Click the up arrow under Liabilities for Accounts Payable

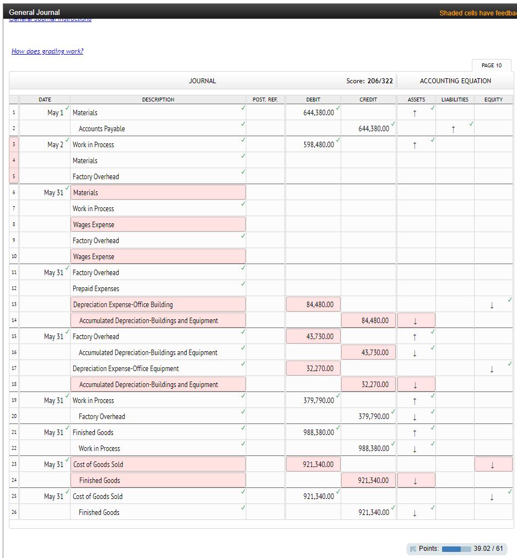(x=453, y=128)
